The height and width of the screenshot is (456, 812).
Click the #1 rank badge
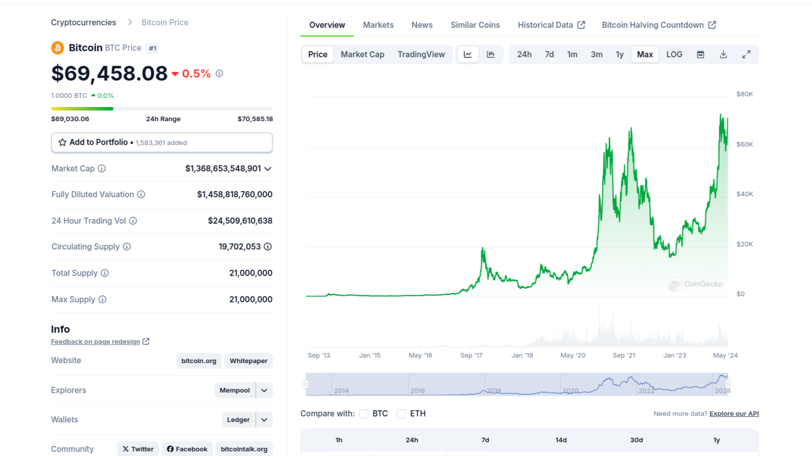pos(153,48)
